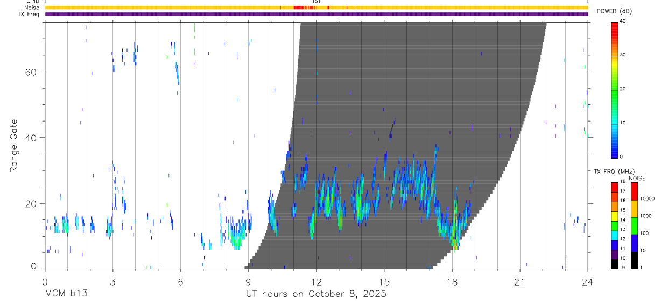
Task: Click the 18 tick on UT axis
Action: click(x=452, y=282)
